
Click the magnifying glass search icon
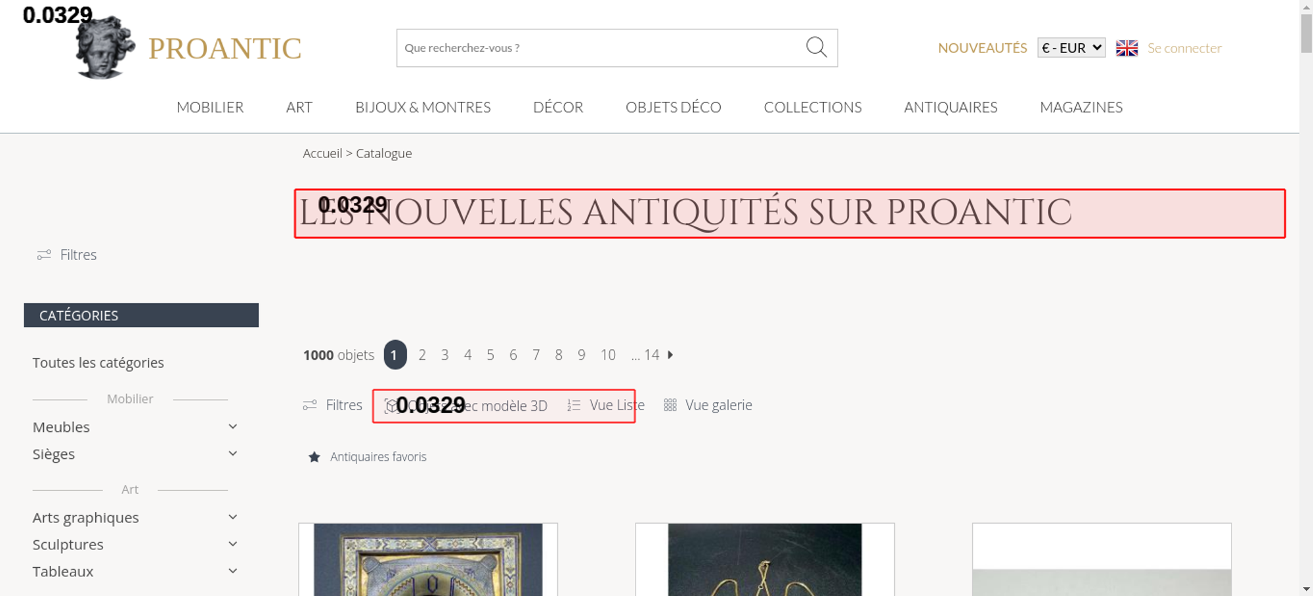pyautogui.click(x=816, y=47)
